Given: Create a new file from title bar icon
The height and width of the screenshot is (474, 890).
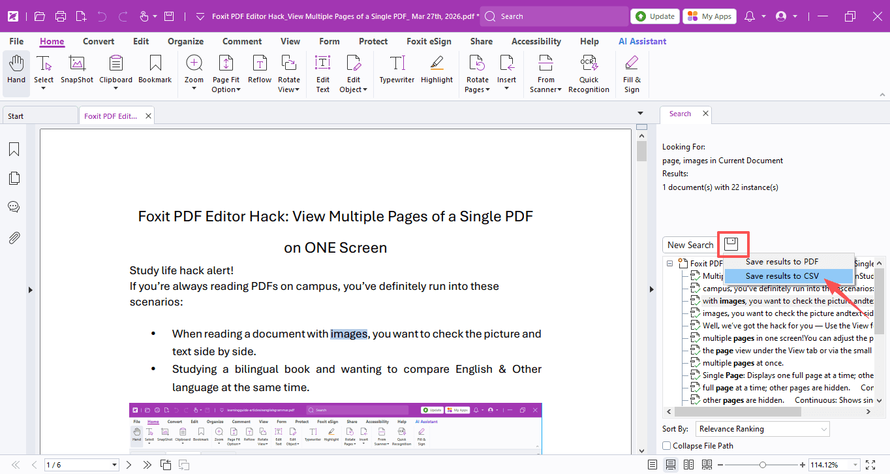Looking at the screenshot, I should [x=81, y=16].
